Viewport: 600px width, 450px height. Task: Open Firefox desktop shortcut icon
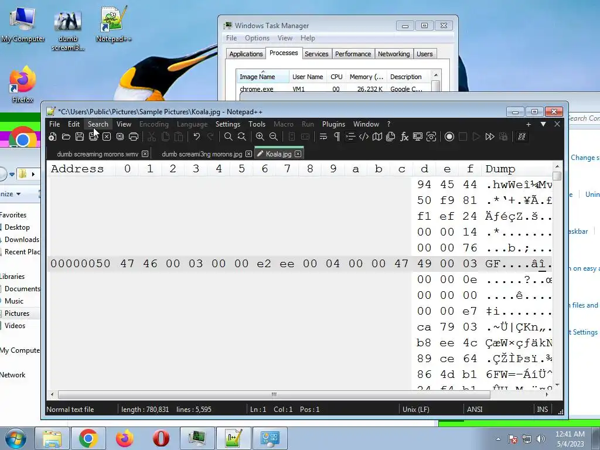pos(23,85)
